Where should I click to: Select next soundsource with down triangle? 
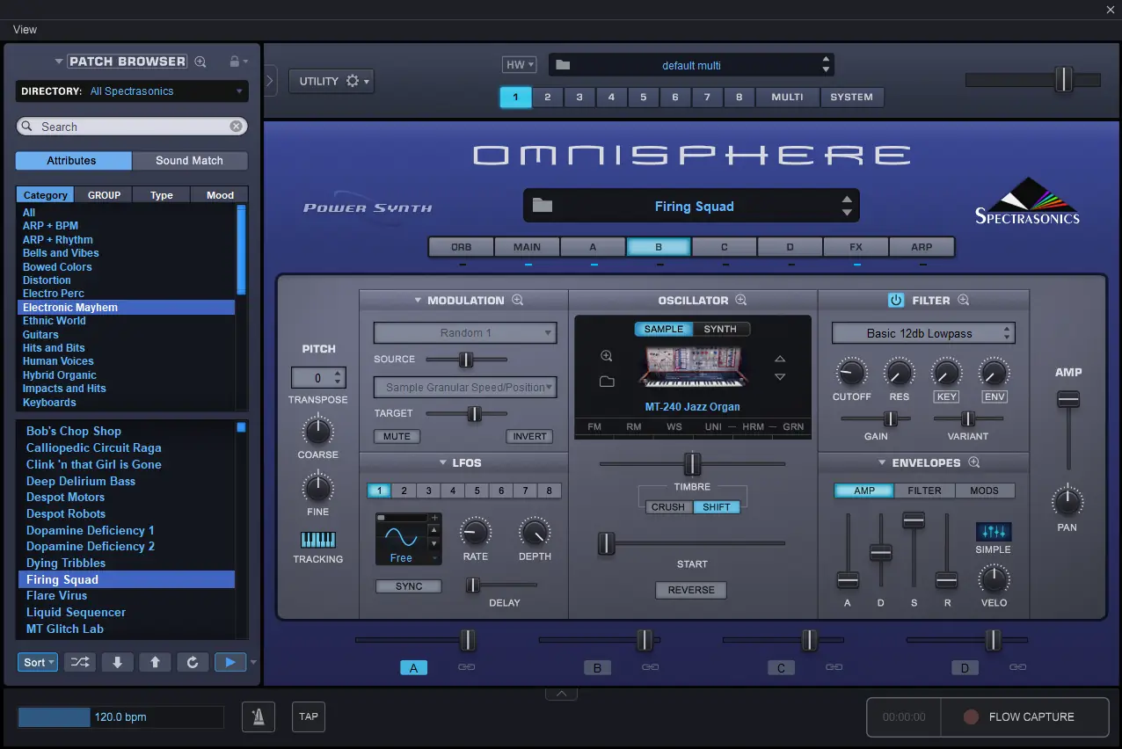(x=780, y=377)
